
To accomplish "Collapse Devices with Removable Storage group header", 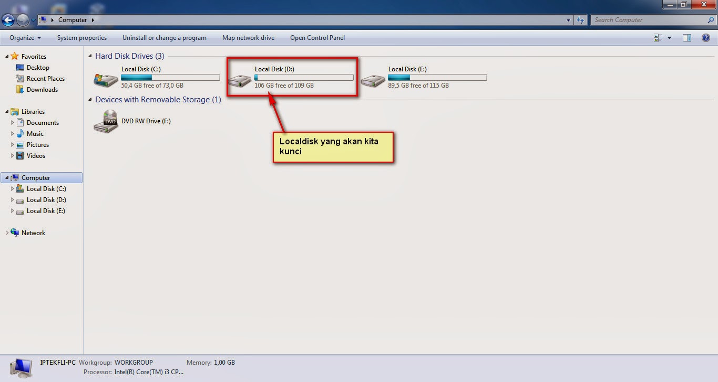I will [x=90, y=100].
